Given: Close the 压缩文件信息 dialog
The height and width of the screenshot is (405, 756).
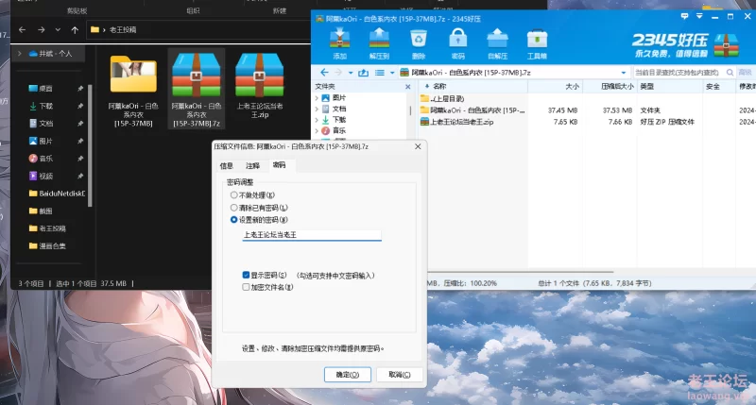Looking at the screenshot, I should (418, 146).
